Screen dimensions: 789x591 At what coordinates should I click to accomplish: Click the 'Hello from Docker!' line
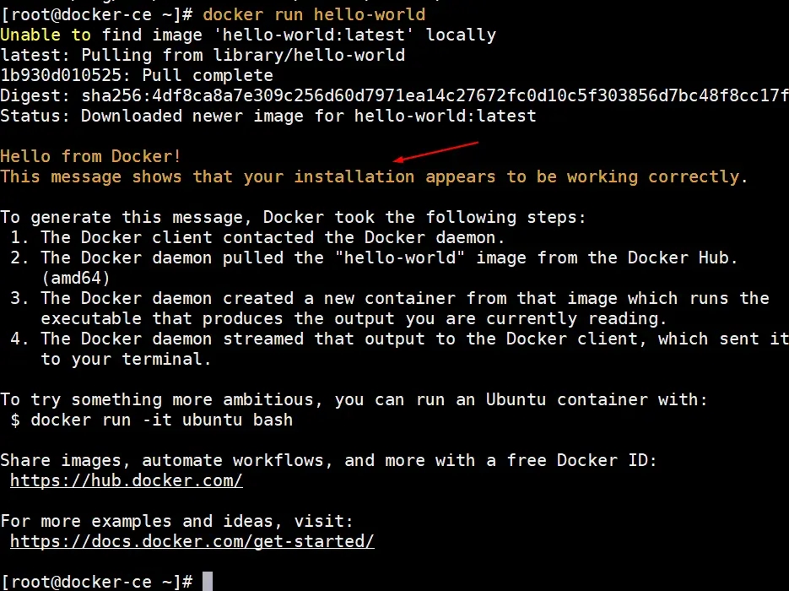[90, 156]
